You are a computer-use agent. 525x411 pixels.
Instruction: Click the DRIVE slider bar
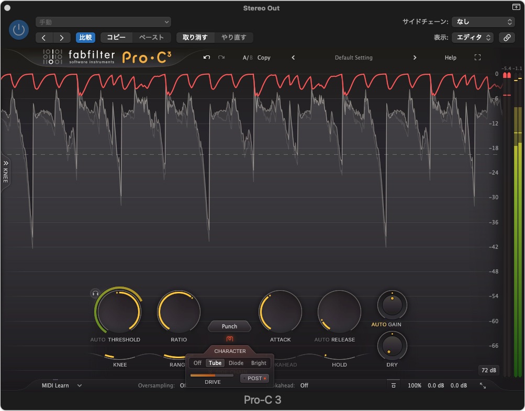pyautogui.click(x=212, y=375)
